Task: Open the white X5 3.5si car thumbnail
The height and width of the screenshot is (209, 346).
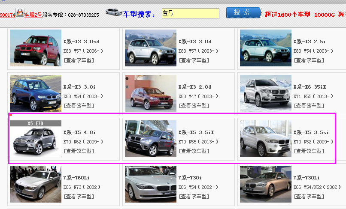Action: 266,139
